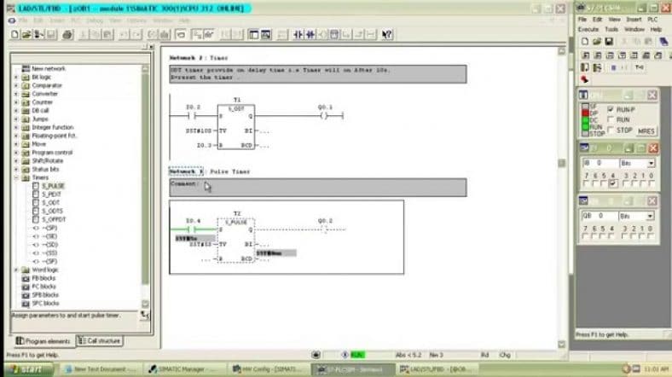The height and width of the screenshot is (377, 672).
Task: Expand the Counter folder
Action: pos(16,102)
